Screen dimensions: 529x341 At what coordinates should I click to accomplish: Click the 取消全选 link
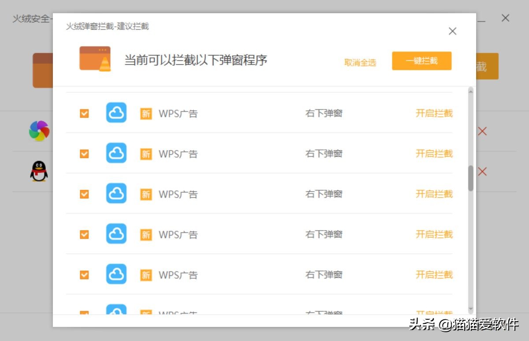tap(360, 63)
